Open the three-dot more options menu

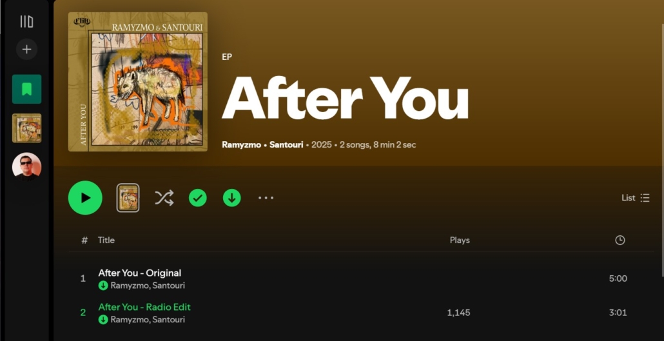tap(266, 198)
